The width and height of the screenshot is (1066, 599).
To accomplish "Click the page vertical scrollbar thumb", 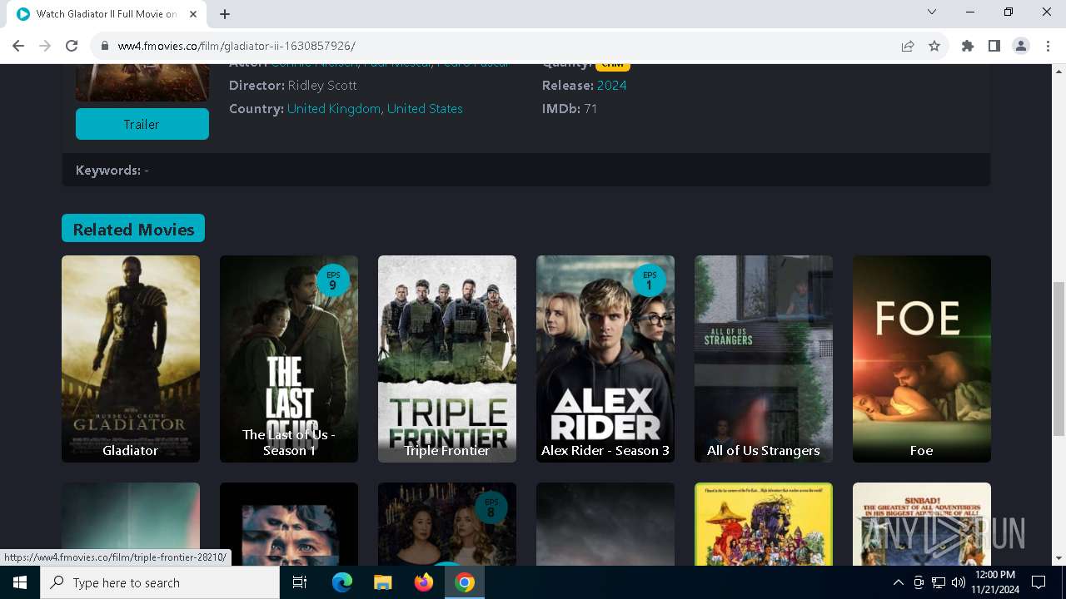I will 1059,358.
